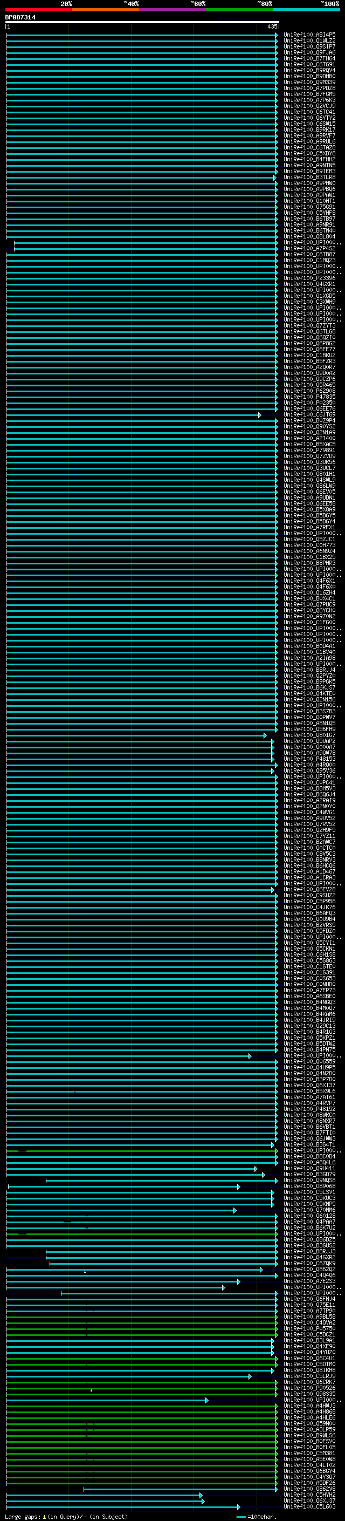The image size is (345, 1521).
Task: Click the green alignment bar for UniRef100_P05750
Action: coord(142,1328)
